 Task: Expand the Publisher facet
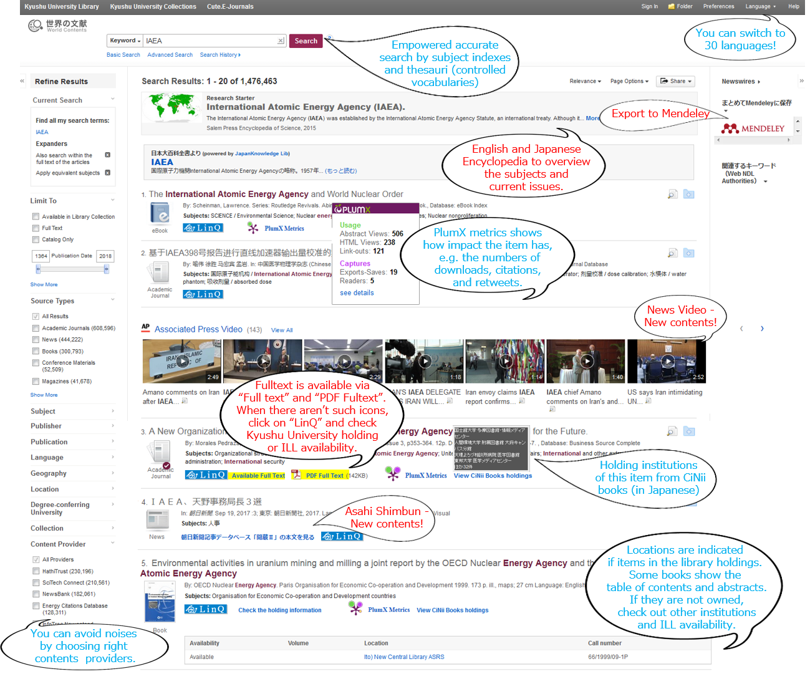[x=72, y=426]
